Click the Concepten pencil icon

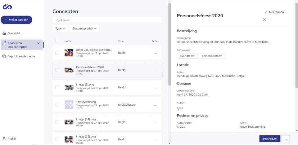point(4,43)
